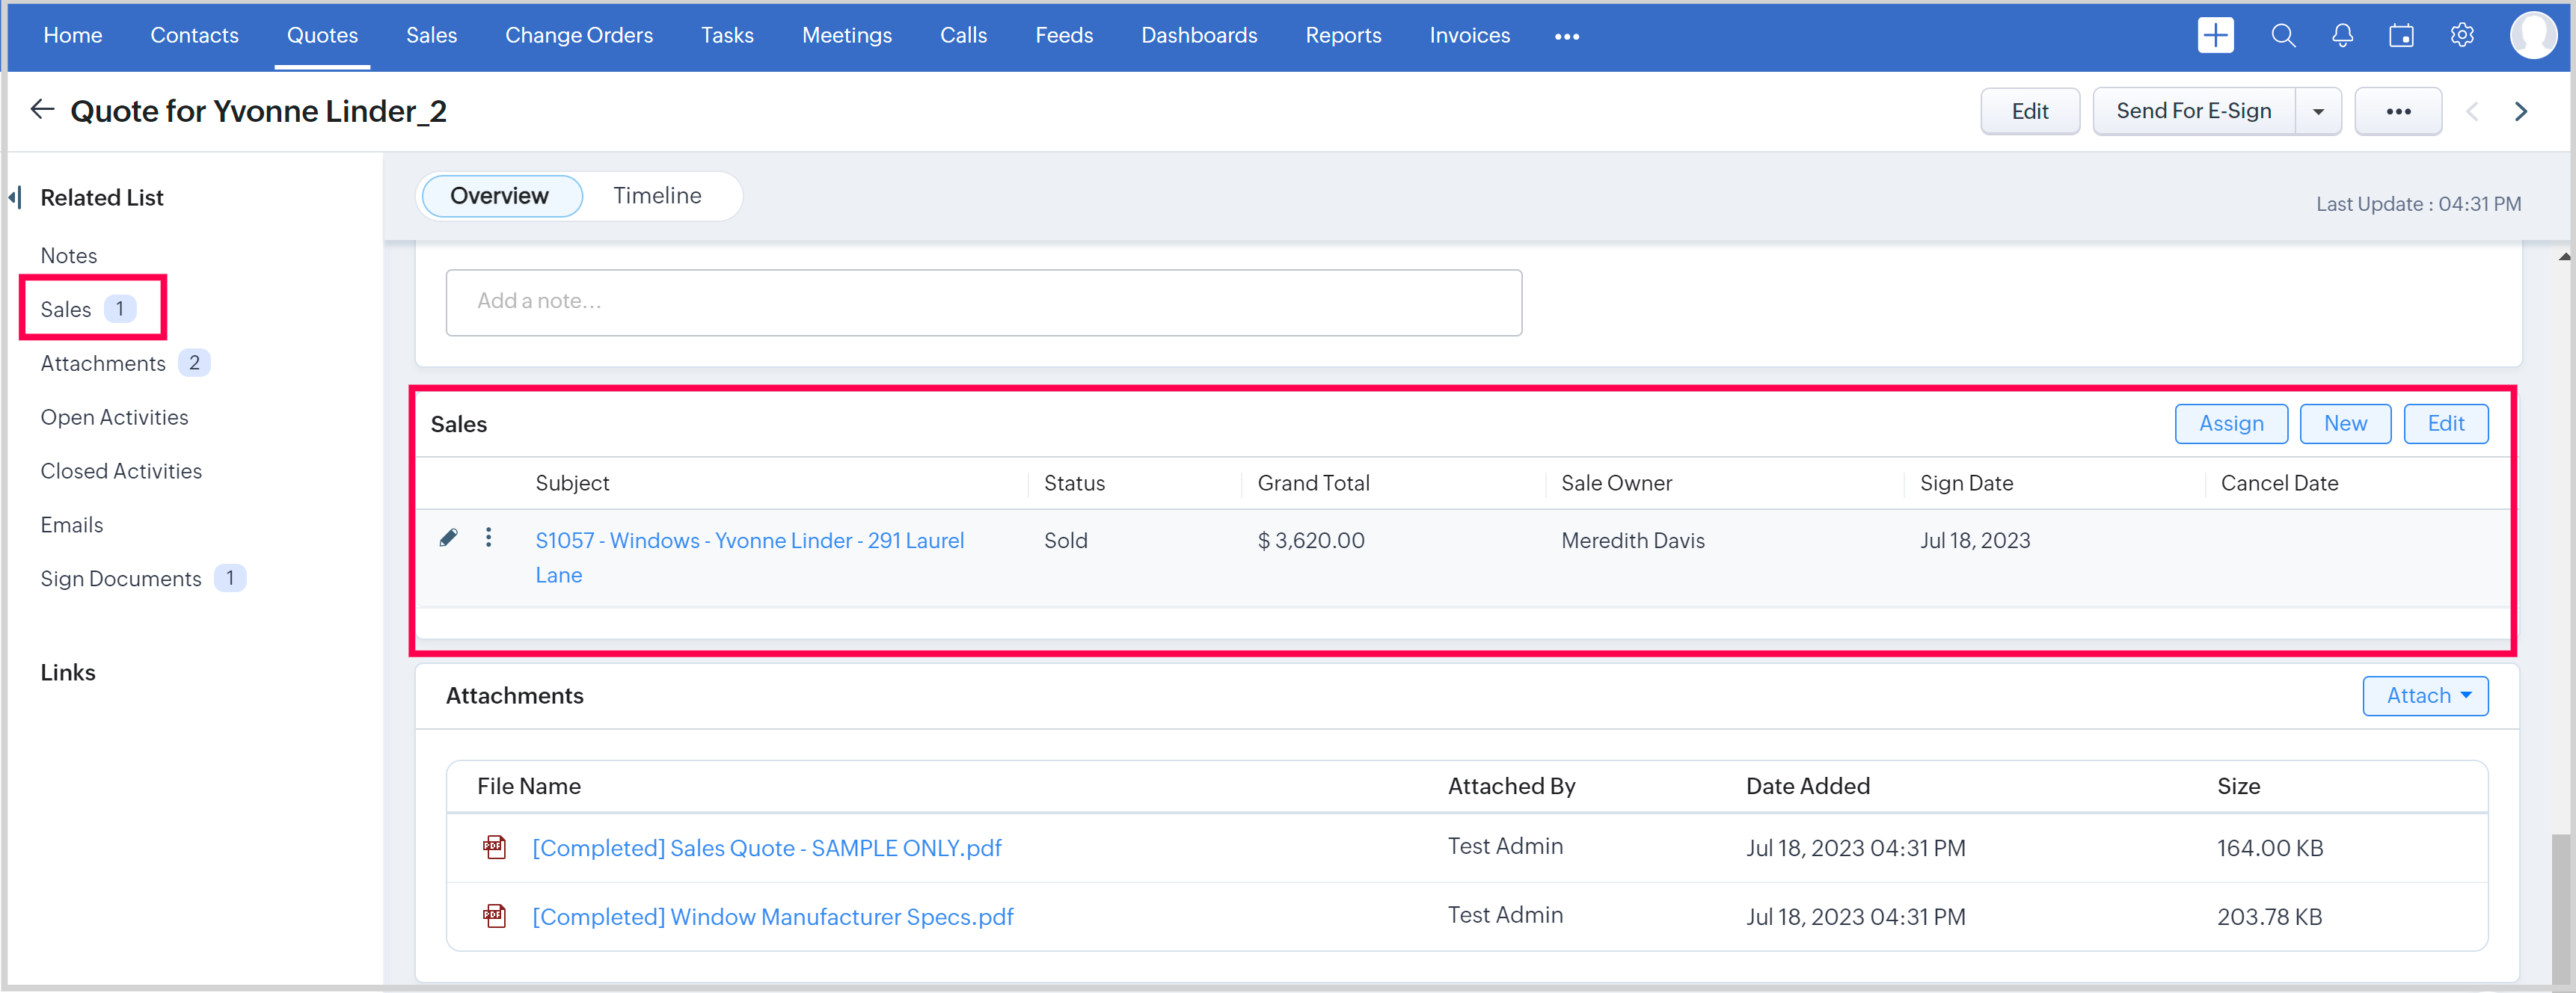The width and height of the screenshot is (2576, 993).
Task: Click the Add a note input field
Action: pyautogui.click(x=983, y=301)
